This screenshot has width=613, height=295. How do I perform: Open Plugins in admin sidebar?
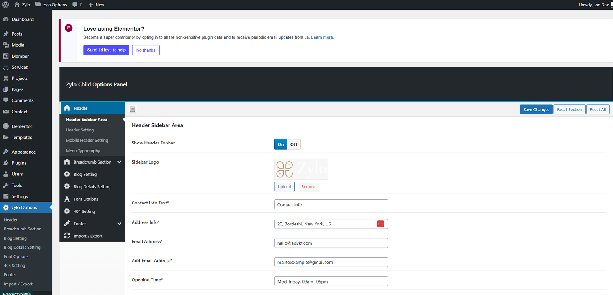coord(19,163)
